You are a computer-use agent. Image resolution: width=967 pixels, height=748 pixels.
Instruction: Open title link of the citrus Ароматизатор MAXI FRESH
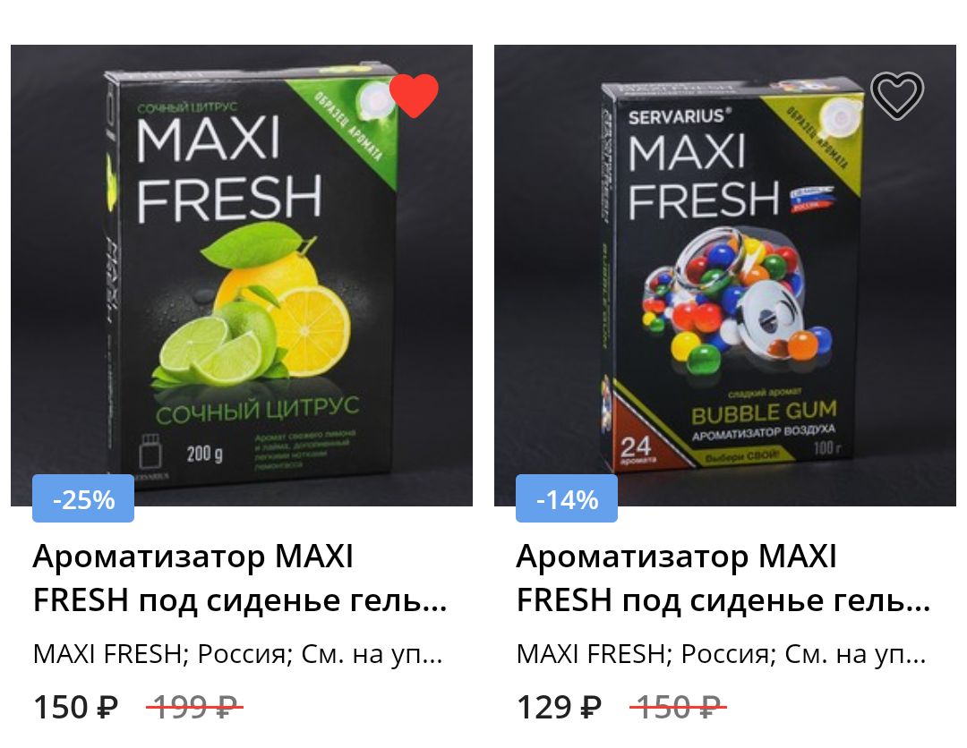coord(241,578)
